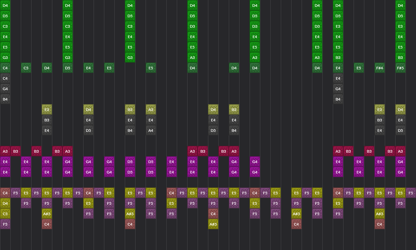Click the dark green C5 note
The height and width of the screenshot is (250, 416).
point(26,68)
